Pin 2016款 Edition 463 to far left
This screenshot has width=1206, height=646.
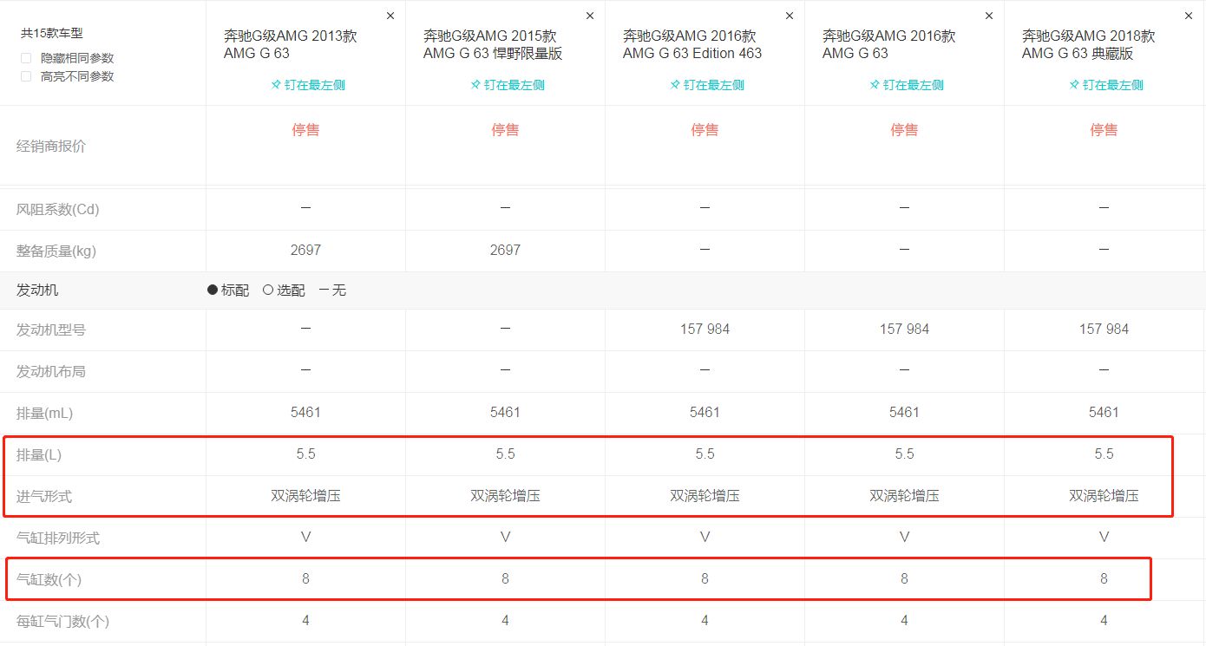pos(707,85)
